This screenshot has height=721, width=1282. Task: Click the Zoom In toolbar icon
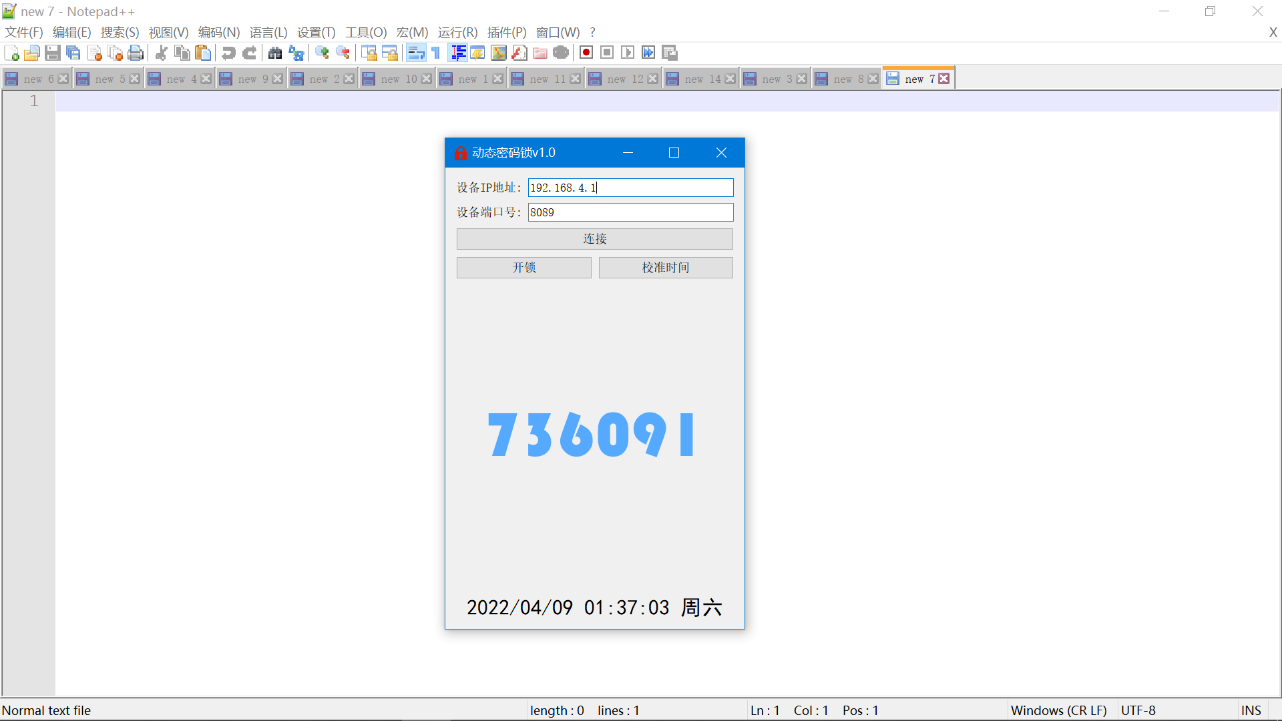point(322,53)
